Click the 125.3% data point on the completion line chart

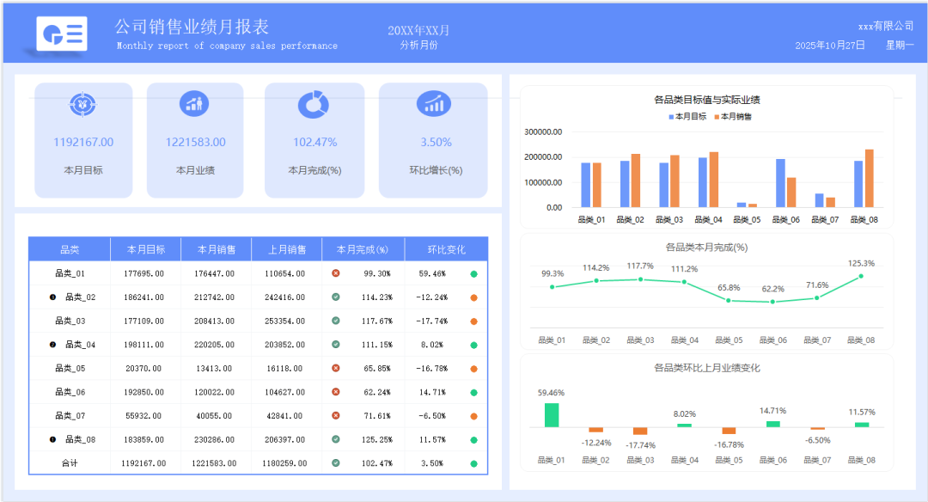(860, 277)
